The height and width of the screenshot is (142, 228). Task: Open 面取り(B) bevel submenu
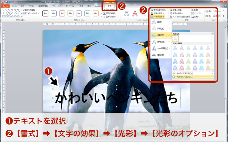click(x=161, y=42)
